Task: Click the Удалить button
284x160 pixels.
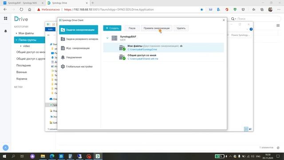Action: tap(181, 28)
